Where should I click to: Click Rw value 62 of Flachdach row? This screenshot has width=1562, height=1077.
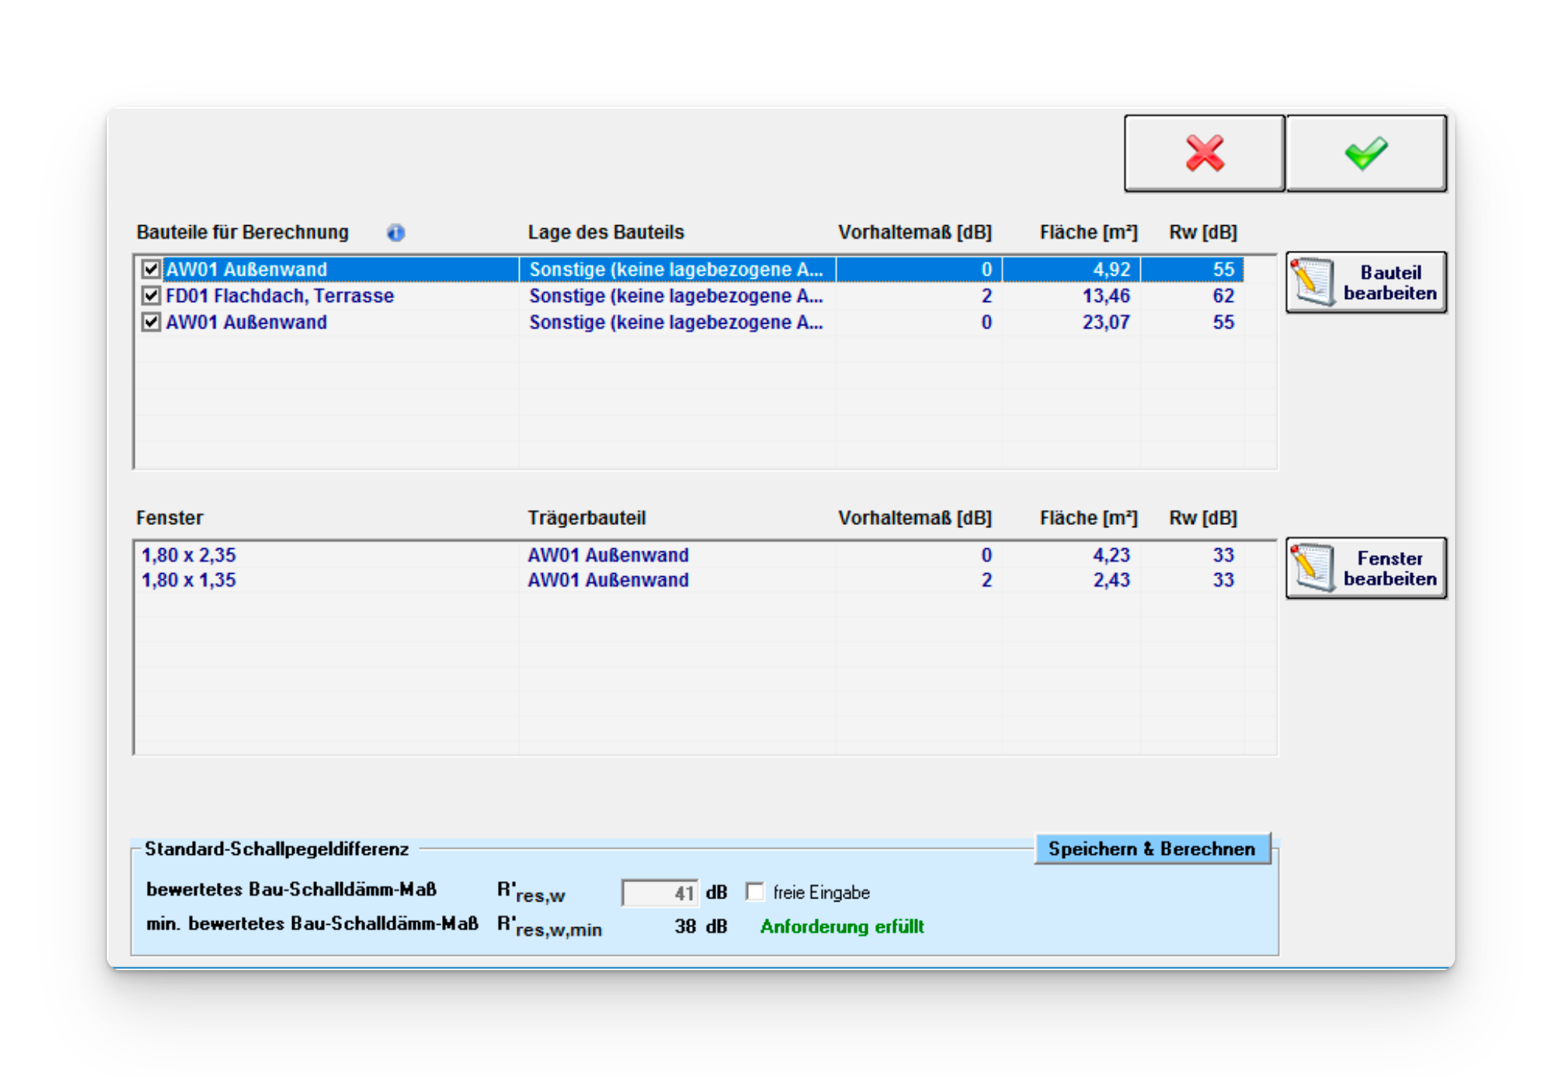click(x=1223, y=296)
